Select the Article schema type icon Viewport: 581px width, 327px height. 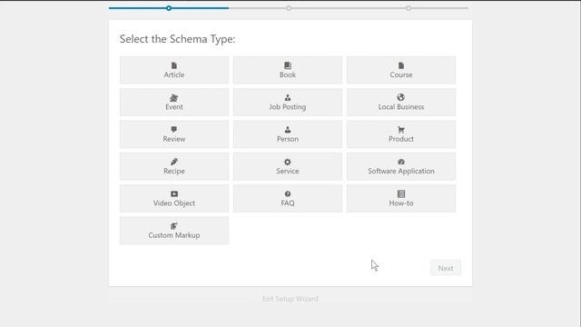(173, 65)
